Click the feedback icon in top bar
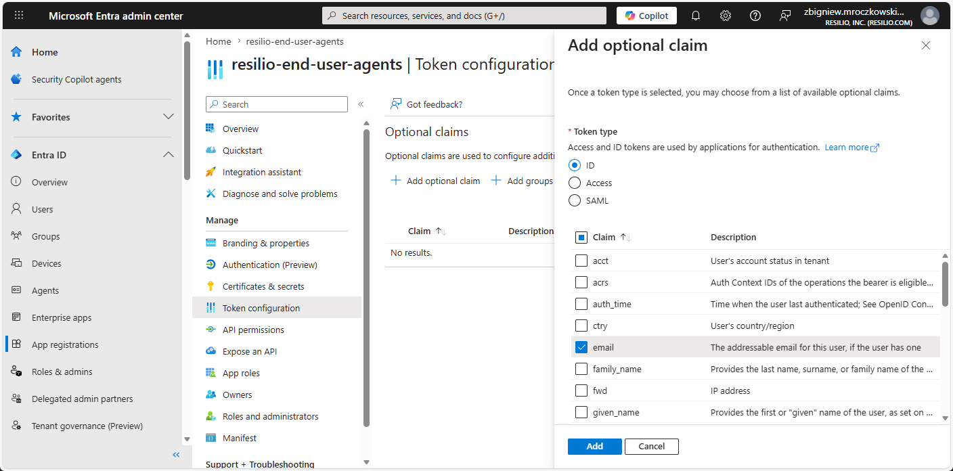Viewport: 953px width, 471px height. click(785, 16)
